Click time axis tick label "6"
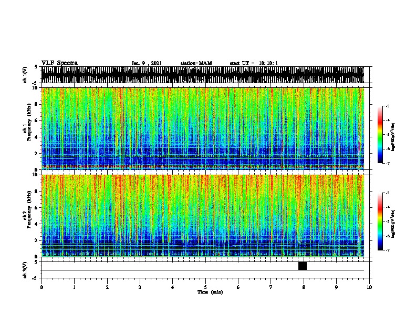Image resolution: width=416 pixels, height=322 pixels. pyautogui.click(x=238, y=287)
